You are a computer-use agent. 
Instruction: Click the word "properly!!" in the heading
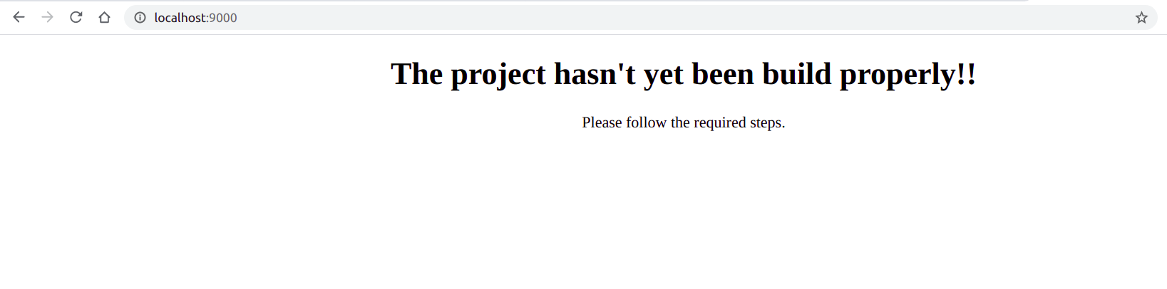pyautogui.click(x=908, y=75)
